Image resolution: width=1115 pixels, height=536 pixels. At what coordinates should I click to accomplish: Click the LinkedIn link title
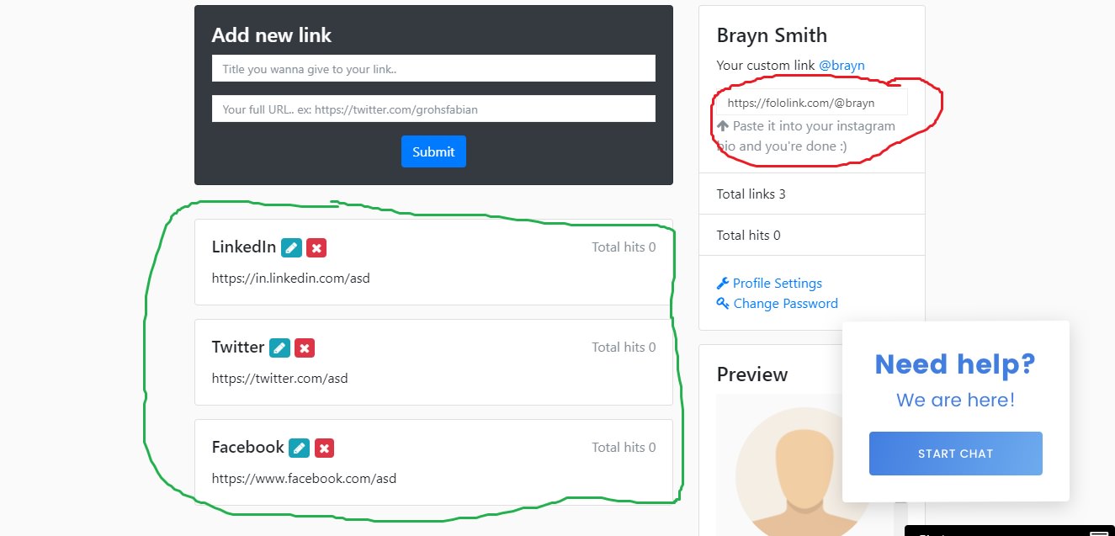[244, 247]
